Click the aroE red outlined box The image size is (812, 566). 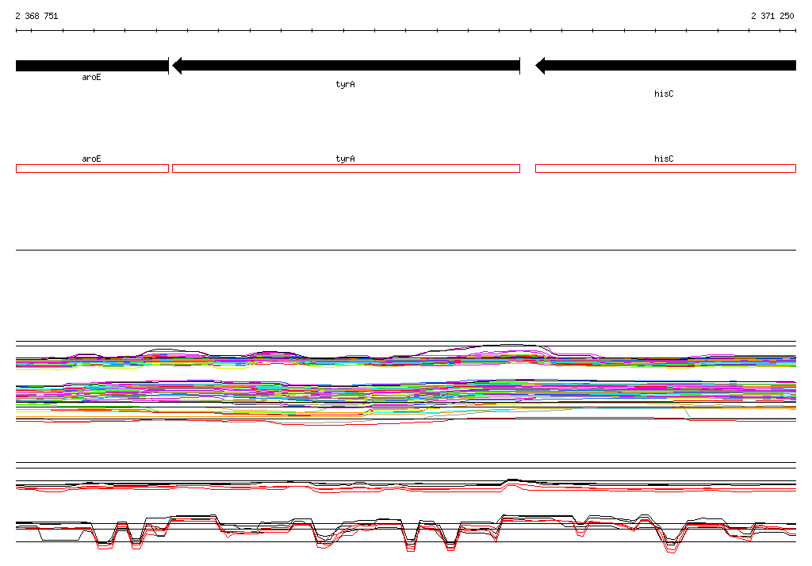coord(92,168)
